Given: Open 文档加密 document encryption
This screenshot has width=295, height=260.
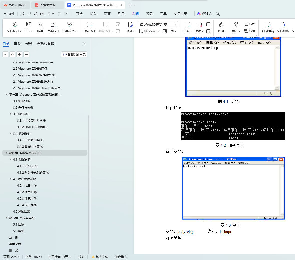Looking at the screenshot, I should [283, 27].
